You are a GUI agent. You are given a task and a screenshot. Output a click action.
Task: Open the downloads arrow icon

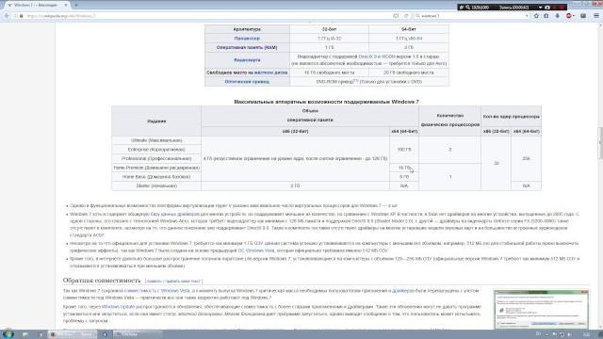click(x=557, y=16)
